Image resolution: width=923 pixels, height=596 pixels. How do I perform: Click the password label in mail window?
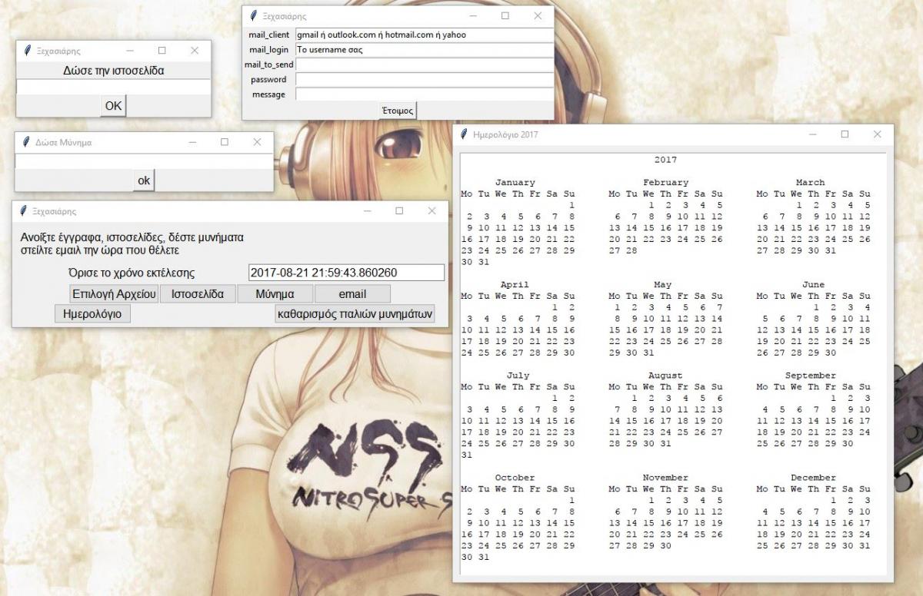268,79
